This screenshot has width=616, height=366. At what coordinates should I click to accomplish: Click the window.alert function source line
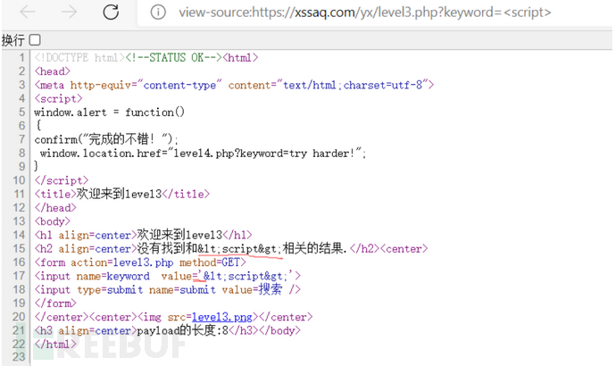(x=109, y=112)
